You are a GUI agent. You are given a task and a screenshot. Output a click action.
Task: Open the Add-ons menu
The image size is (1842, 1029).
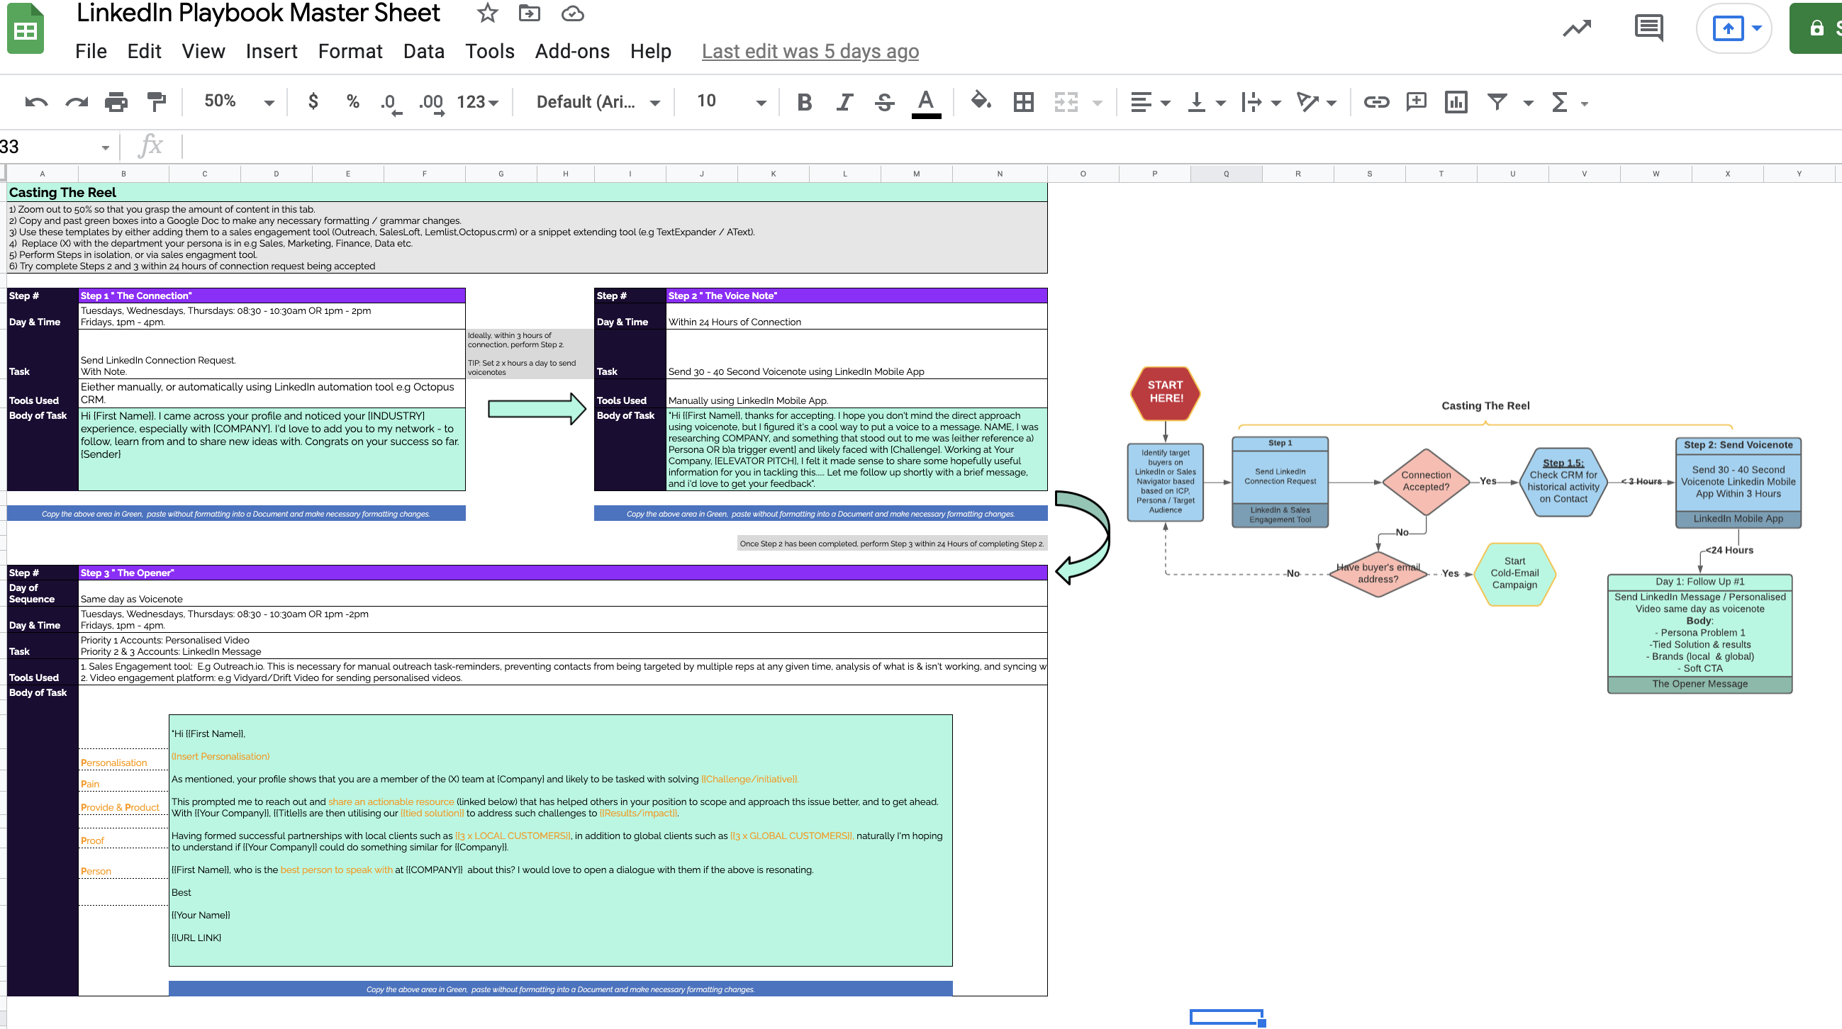point(571,52)
